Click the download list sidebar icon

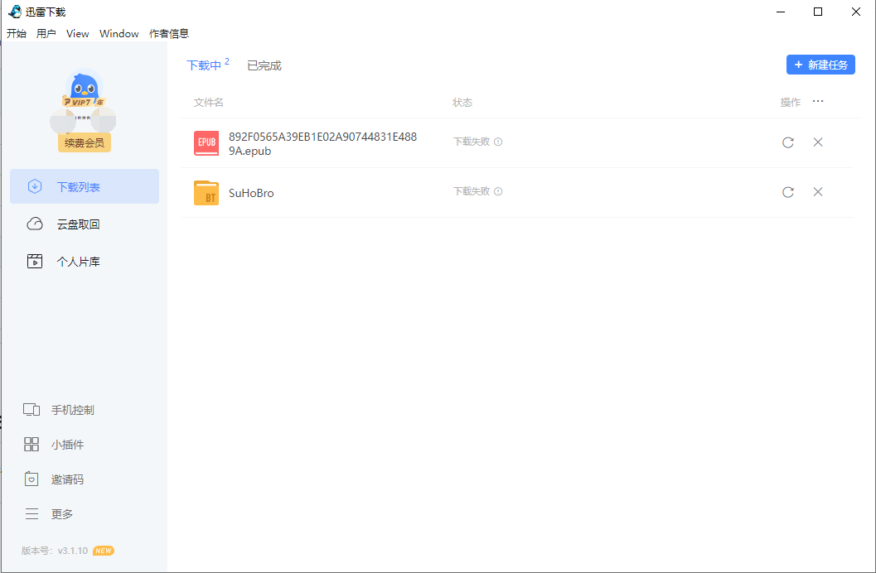(35, 186)
